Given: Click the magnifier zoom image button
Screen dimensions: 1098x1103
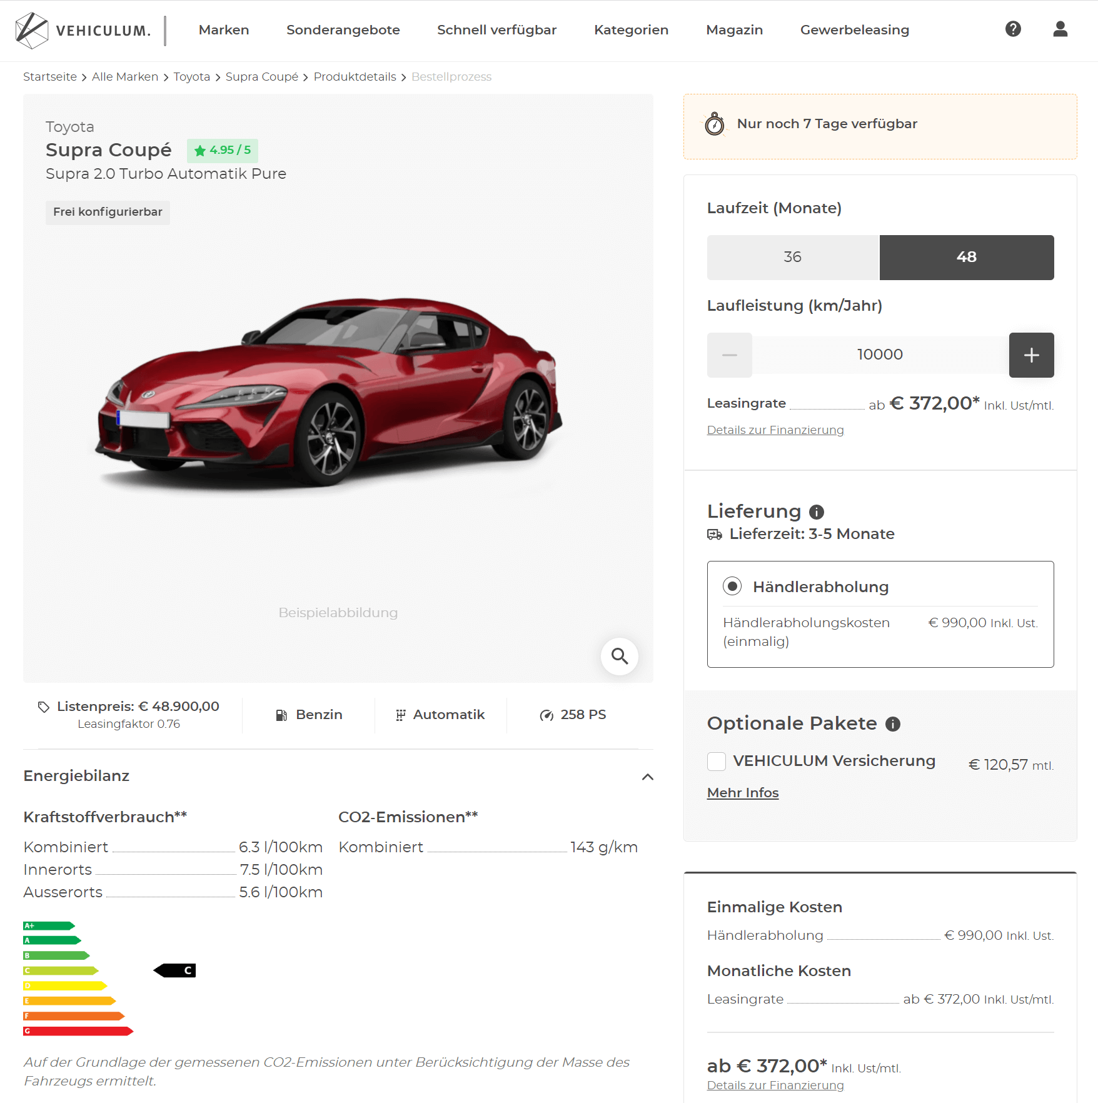Looking at the screenshot, I should pos(619,656).
